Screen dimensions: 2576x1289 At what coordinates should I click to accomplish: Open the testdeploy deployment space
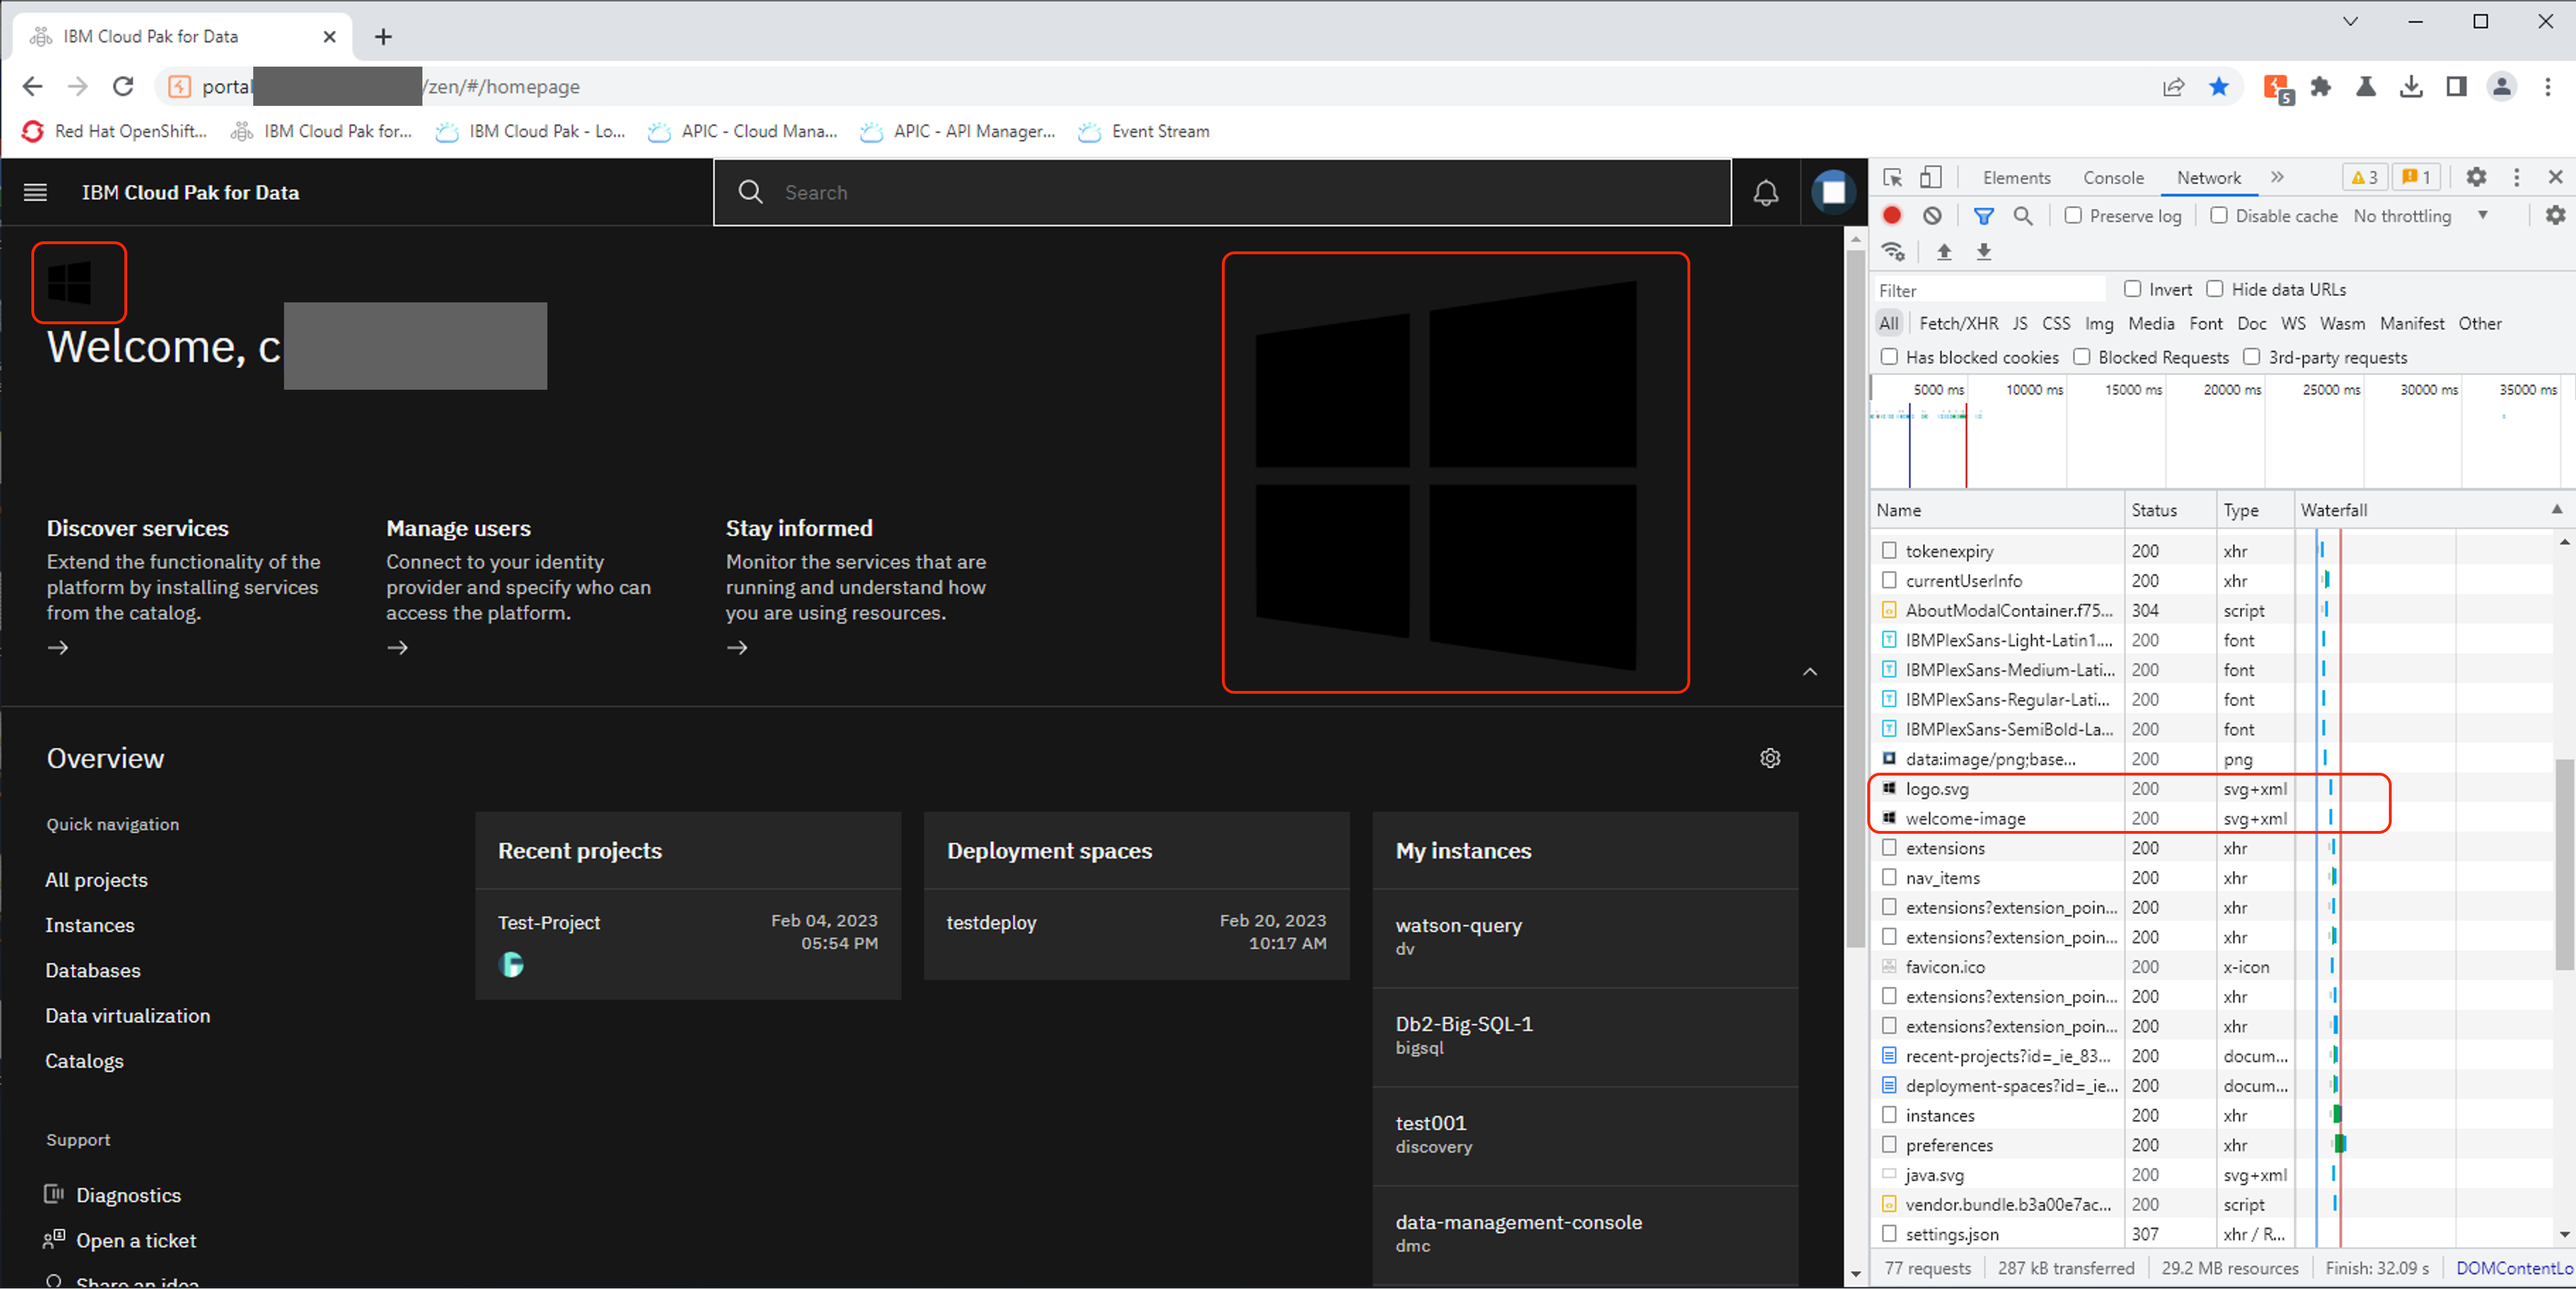click(x=991, y=922)
